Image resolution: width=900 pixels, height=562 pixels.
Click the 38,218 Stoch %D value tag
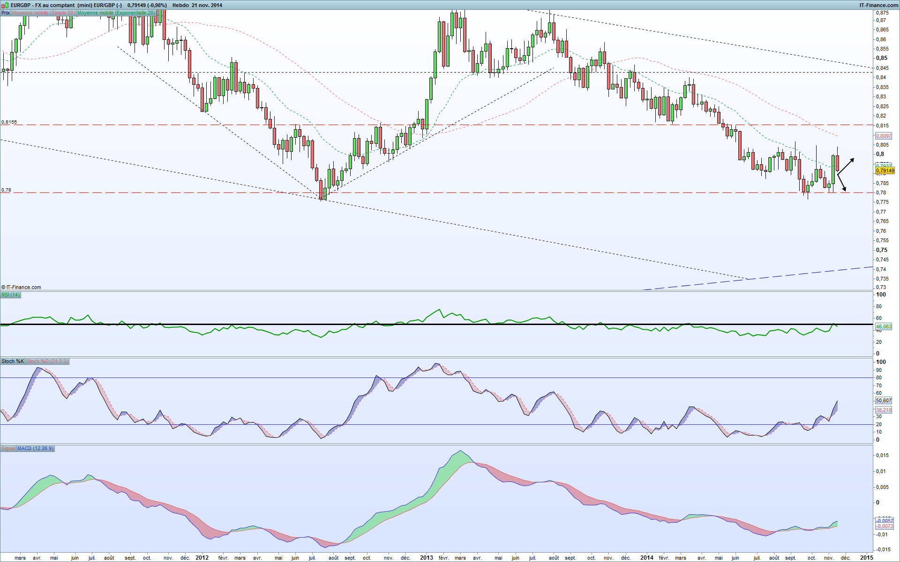(884, 410)
